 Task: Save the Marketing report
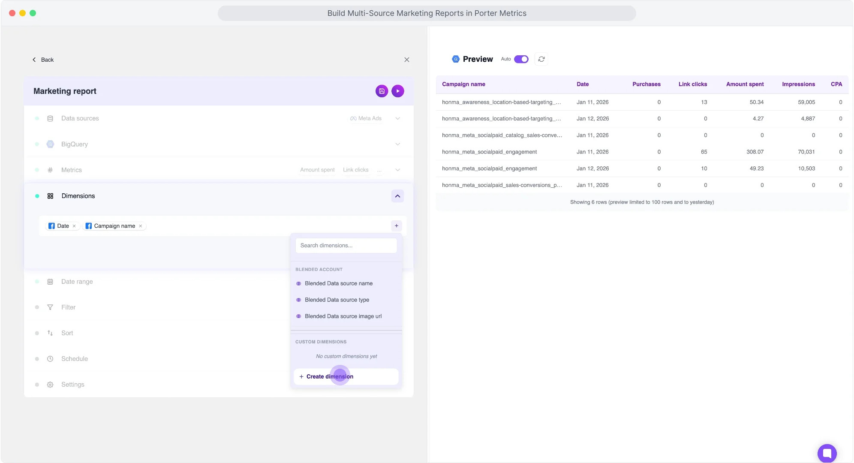click(x=382, y=91)
